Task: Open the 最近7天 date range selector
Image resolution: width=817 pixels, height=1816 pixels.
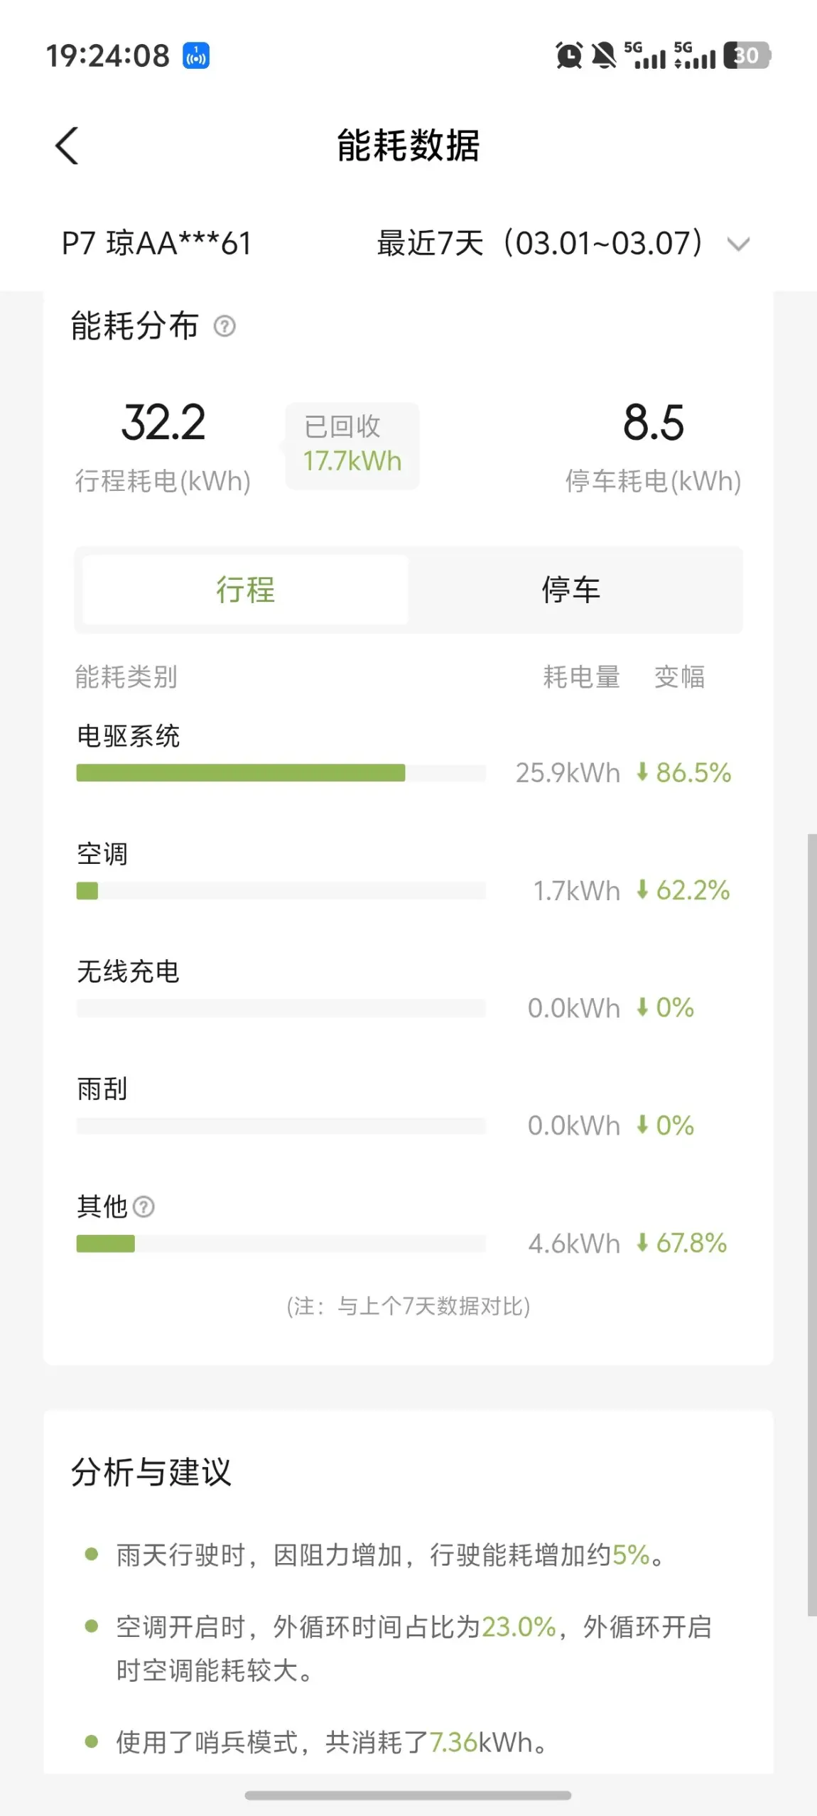Action: click(x=540, y=244)
